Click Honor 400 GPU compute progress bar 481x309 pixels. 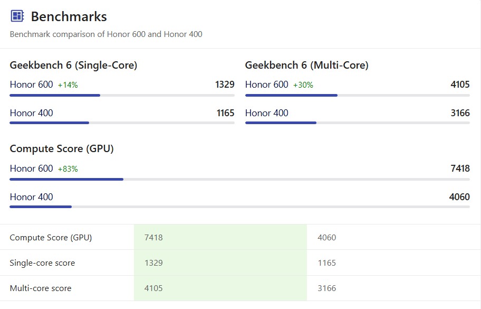239,207
